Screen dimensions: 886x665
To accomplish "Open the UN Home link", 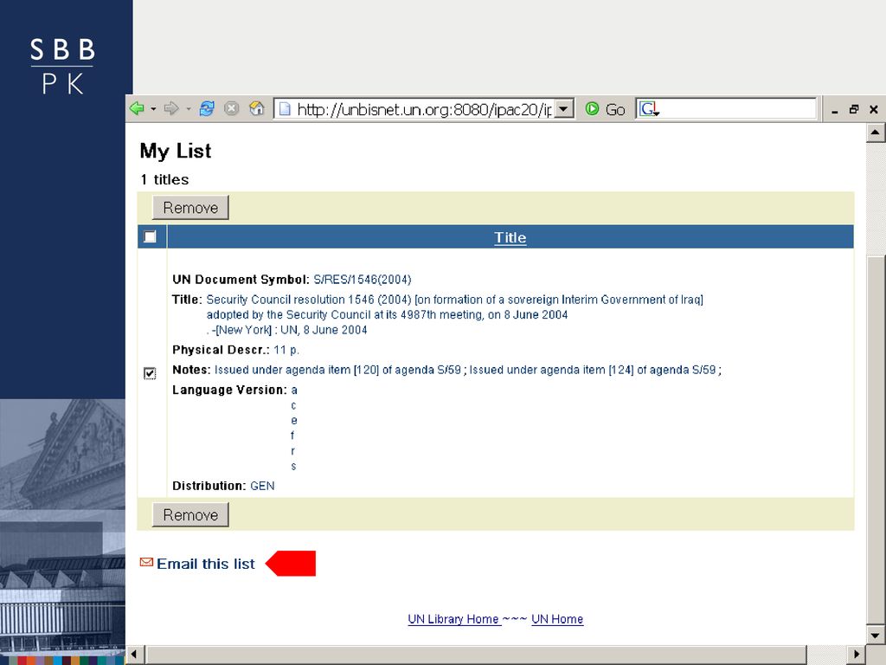I will (557, 619).
